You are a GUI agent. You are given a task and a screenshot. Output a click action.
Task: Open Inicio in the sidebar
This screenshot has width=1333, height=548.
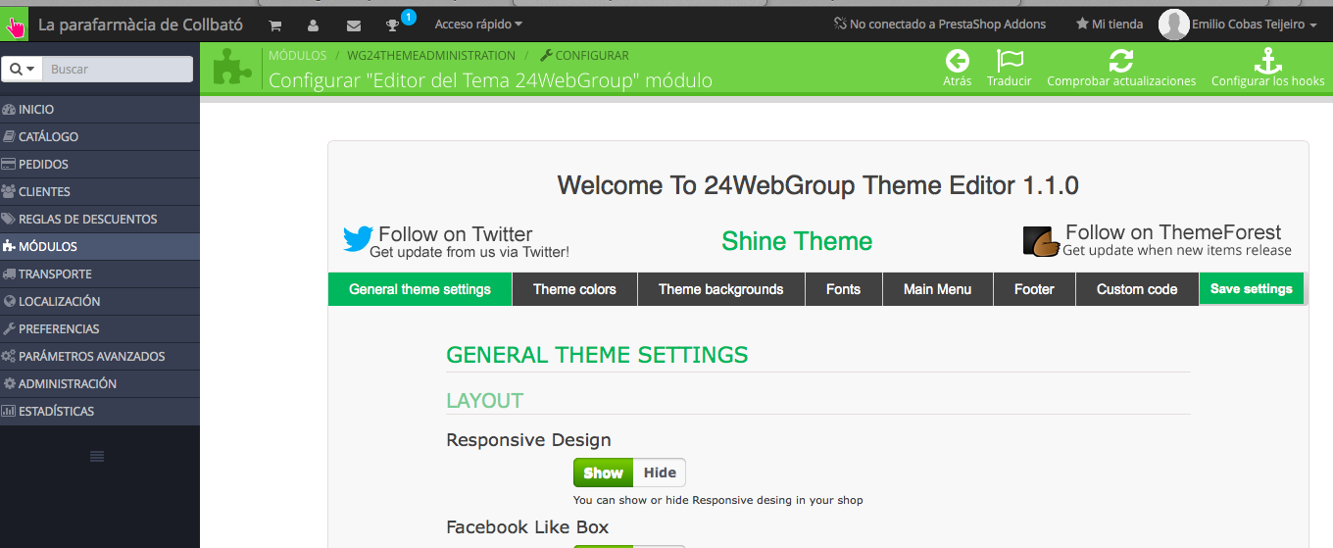[100, 110]
